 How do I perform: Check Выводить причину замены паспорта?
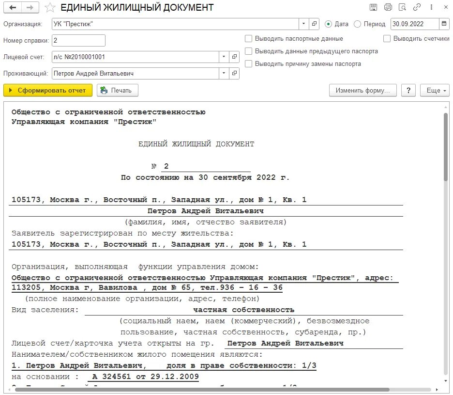click(248, 63)
